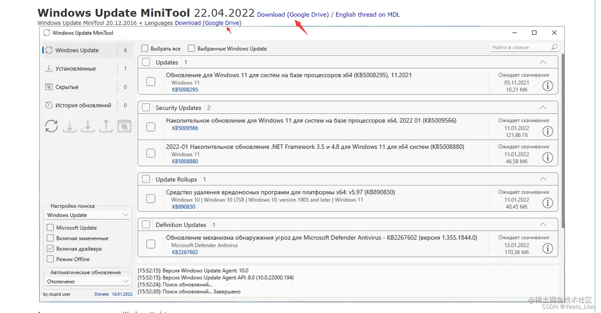601x313 pixels.
Task: Click Download (Google Drive) link for 20.12.2016
Action: click(208, 23)
